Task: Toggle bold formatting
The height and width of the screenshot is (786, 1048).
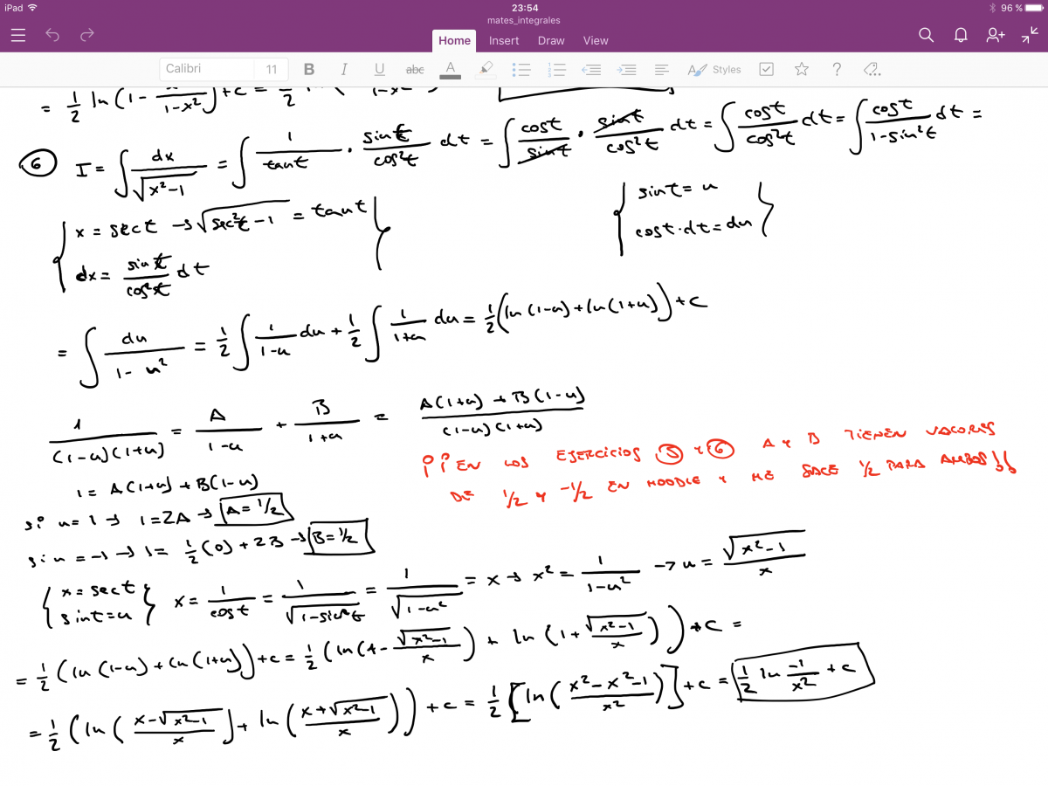Action: click(309, 70)
